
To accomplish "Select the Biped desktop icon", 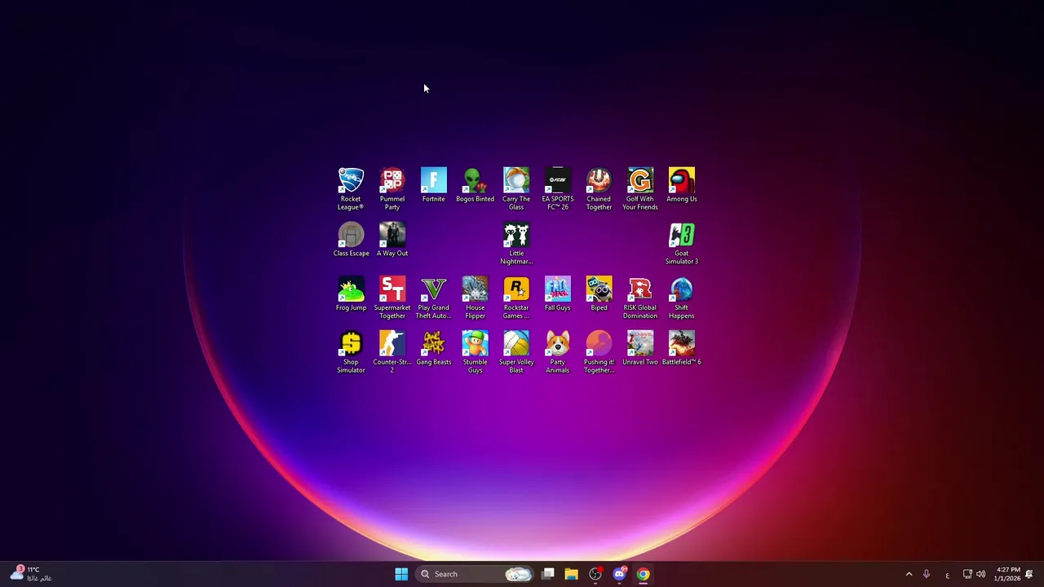I will pos(599,294).
